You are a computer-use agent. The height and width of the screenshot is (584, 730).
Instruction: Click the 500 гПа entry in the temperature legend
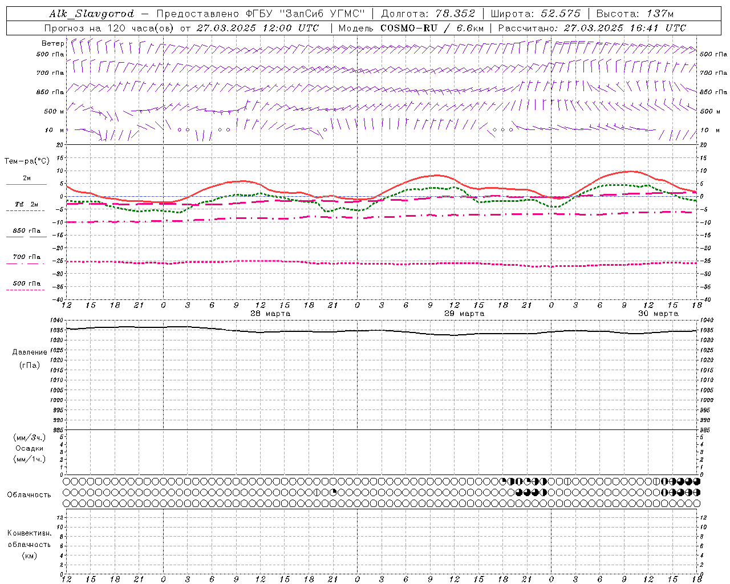click(x=27, y=283)
